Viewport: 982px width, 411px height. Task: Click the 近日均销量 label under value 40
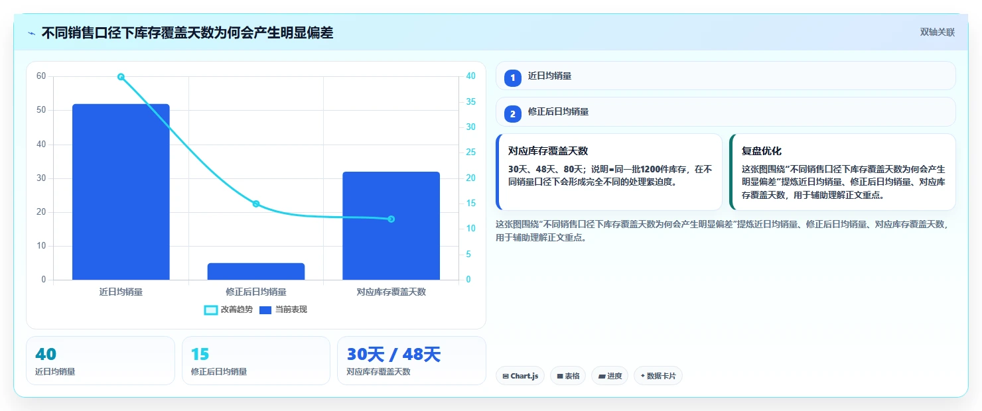tap(55, 372)
